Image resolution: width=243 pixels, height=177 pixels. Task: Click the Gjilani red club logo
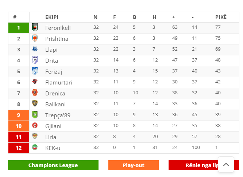tap(35, 125)
